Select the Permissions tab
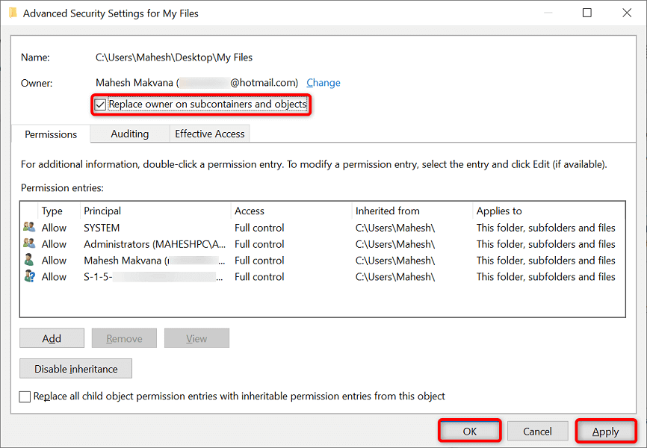Screen dimensions: 647x448 click(x=51, y=134)
